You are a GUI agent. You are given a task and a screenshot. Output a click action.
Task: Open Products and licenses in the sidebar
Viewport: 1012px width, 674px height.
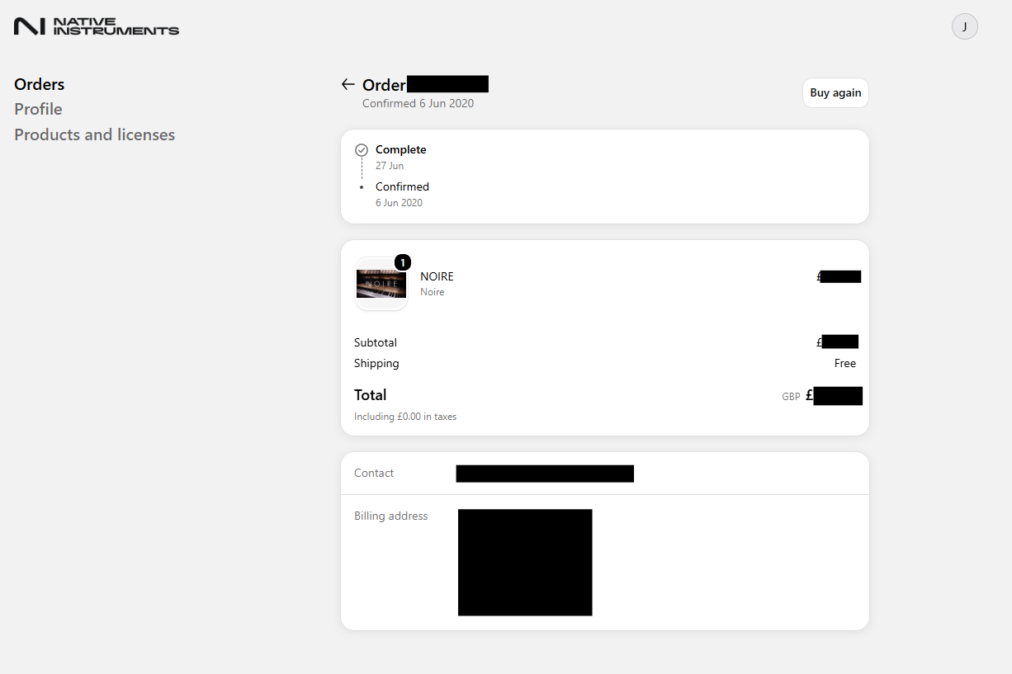[95, 134]
